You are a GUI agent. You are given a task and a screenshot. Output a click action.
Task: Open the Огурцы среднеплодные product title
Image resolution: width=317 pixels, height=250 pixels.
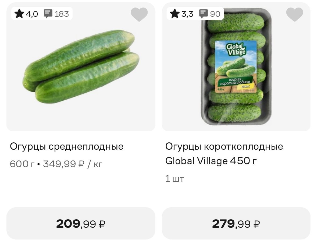point(67,147)
